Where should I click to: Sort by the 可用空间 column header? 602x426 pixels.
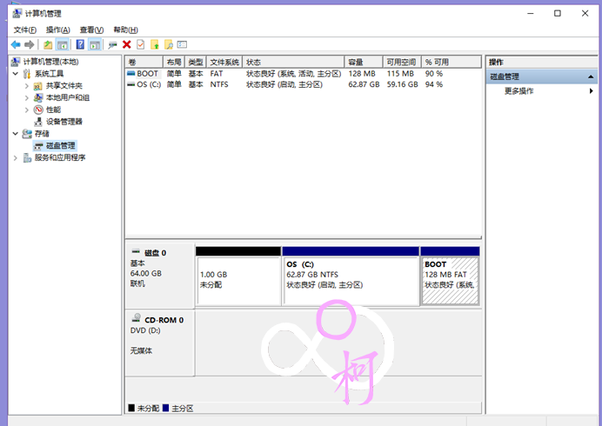coord(402,62)
